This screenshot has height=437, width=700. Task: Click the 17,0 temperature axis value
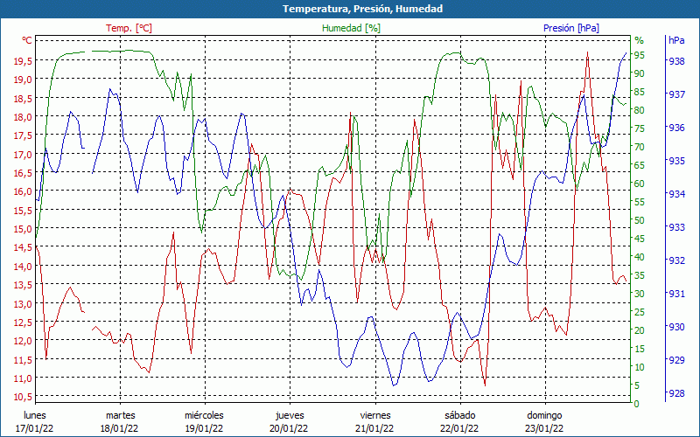[23, 155]
